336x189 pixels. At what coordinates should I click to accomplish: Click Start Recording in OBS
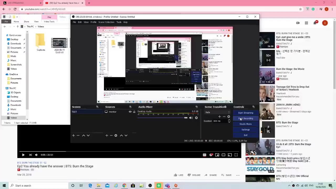tap(246, 118)
